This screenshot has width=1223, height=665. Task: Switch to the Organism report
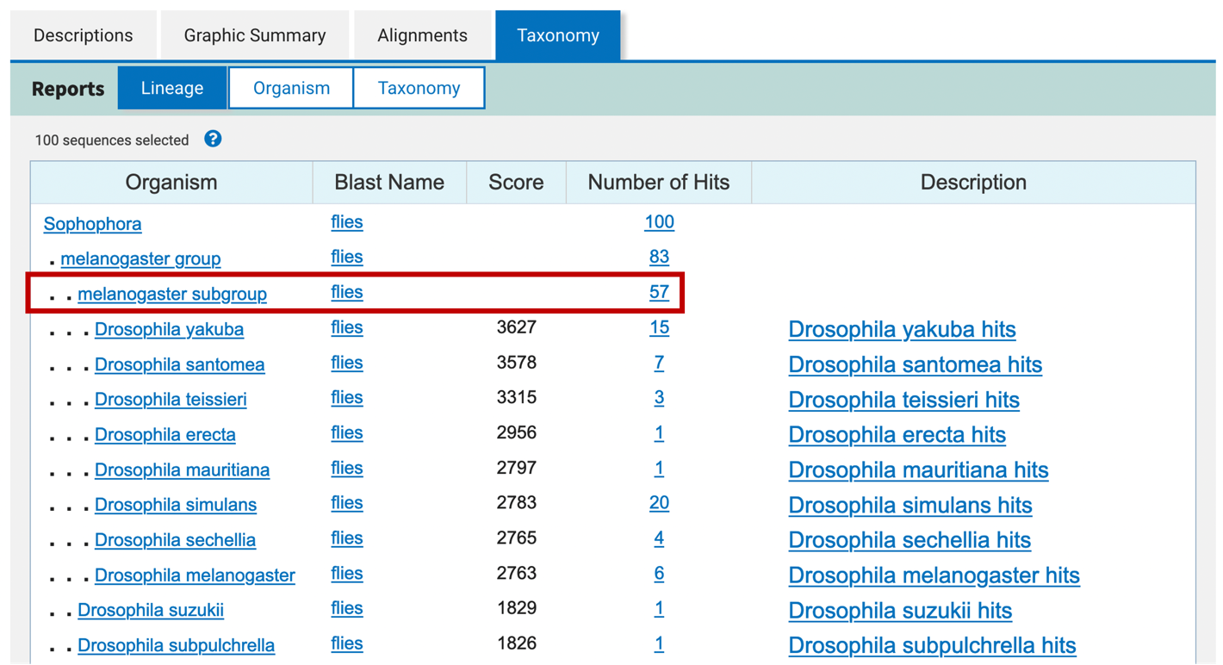coord(291,88)
